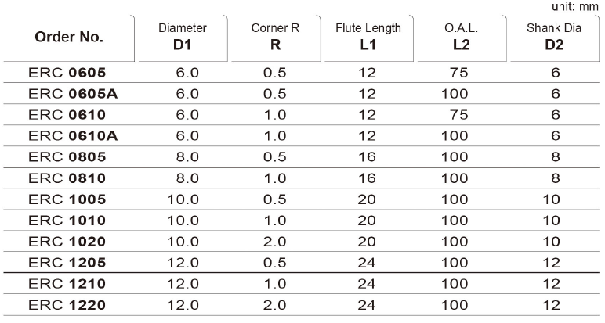Select order number ERC 1205
Image resolution: width=605 pixels, height=323 pixels.
tap(67, 263)
